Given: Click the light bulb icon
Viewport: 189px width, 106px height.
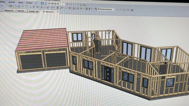Looking at the screenshot, I should coord(22,6).
